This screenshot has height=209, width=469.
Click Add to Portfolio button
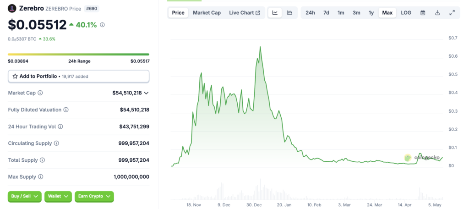coord(78,77)
